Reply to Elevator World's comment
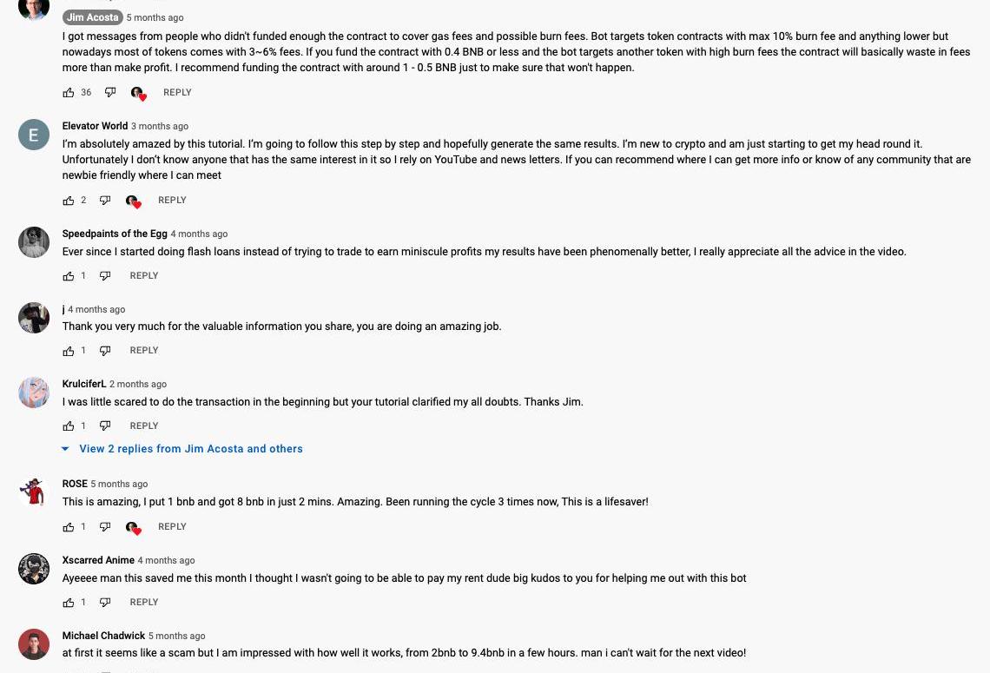This screenshot has height=673, width=990. (x=172, y=201)
